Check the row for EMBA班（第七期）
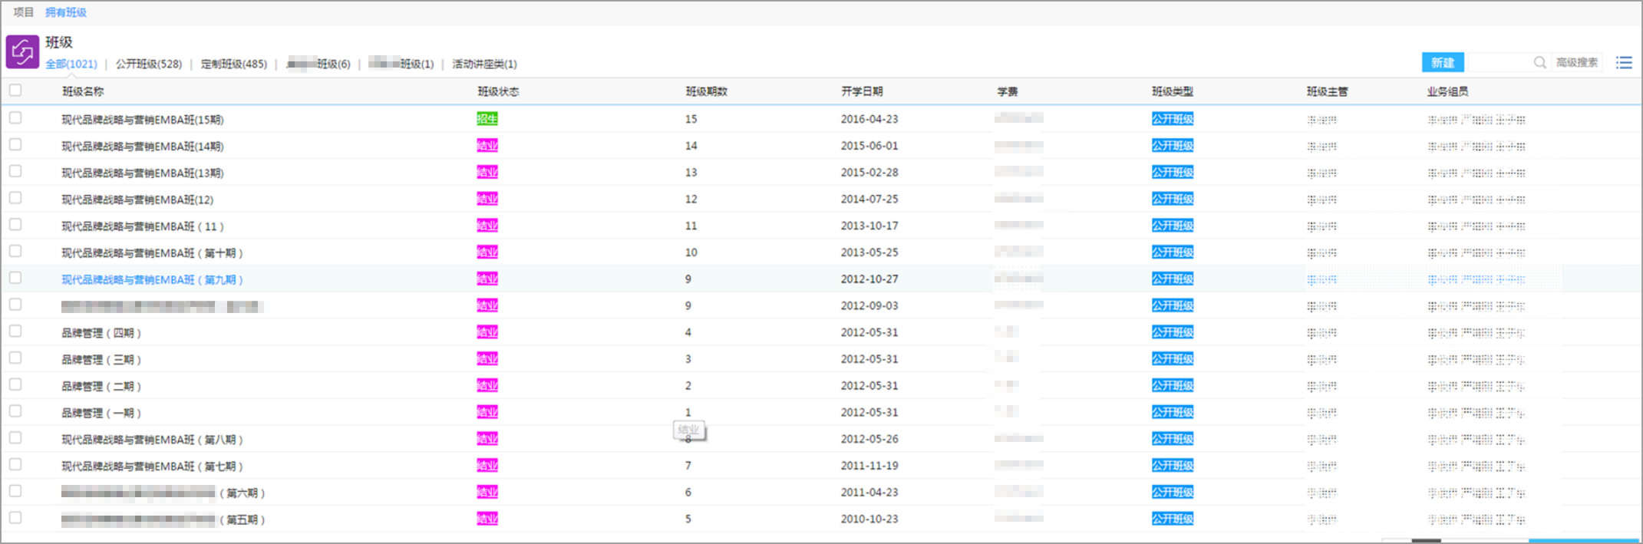The width and height of the screenshot is (1643, 544). coord(15,465)
